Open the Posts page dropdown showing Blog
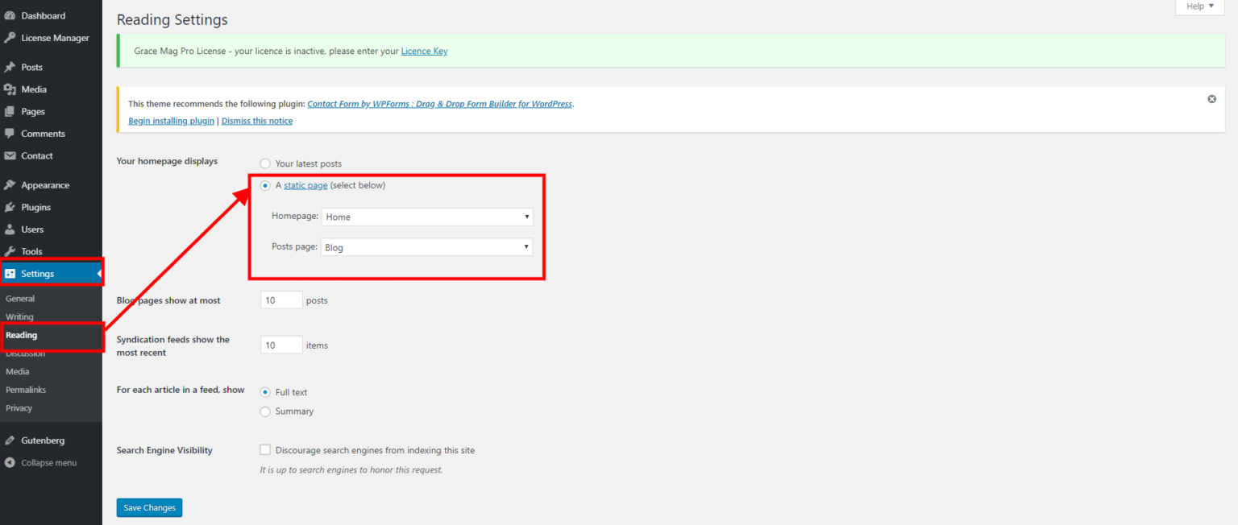The image size is (1238, 525). click(x=426, y=247)
